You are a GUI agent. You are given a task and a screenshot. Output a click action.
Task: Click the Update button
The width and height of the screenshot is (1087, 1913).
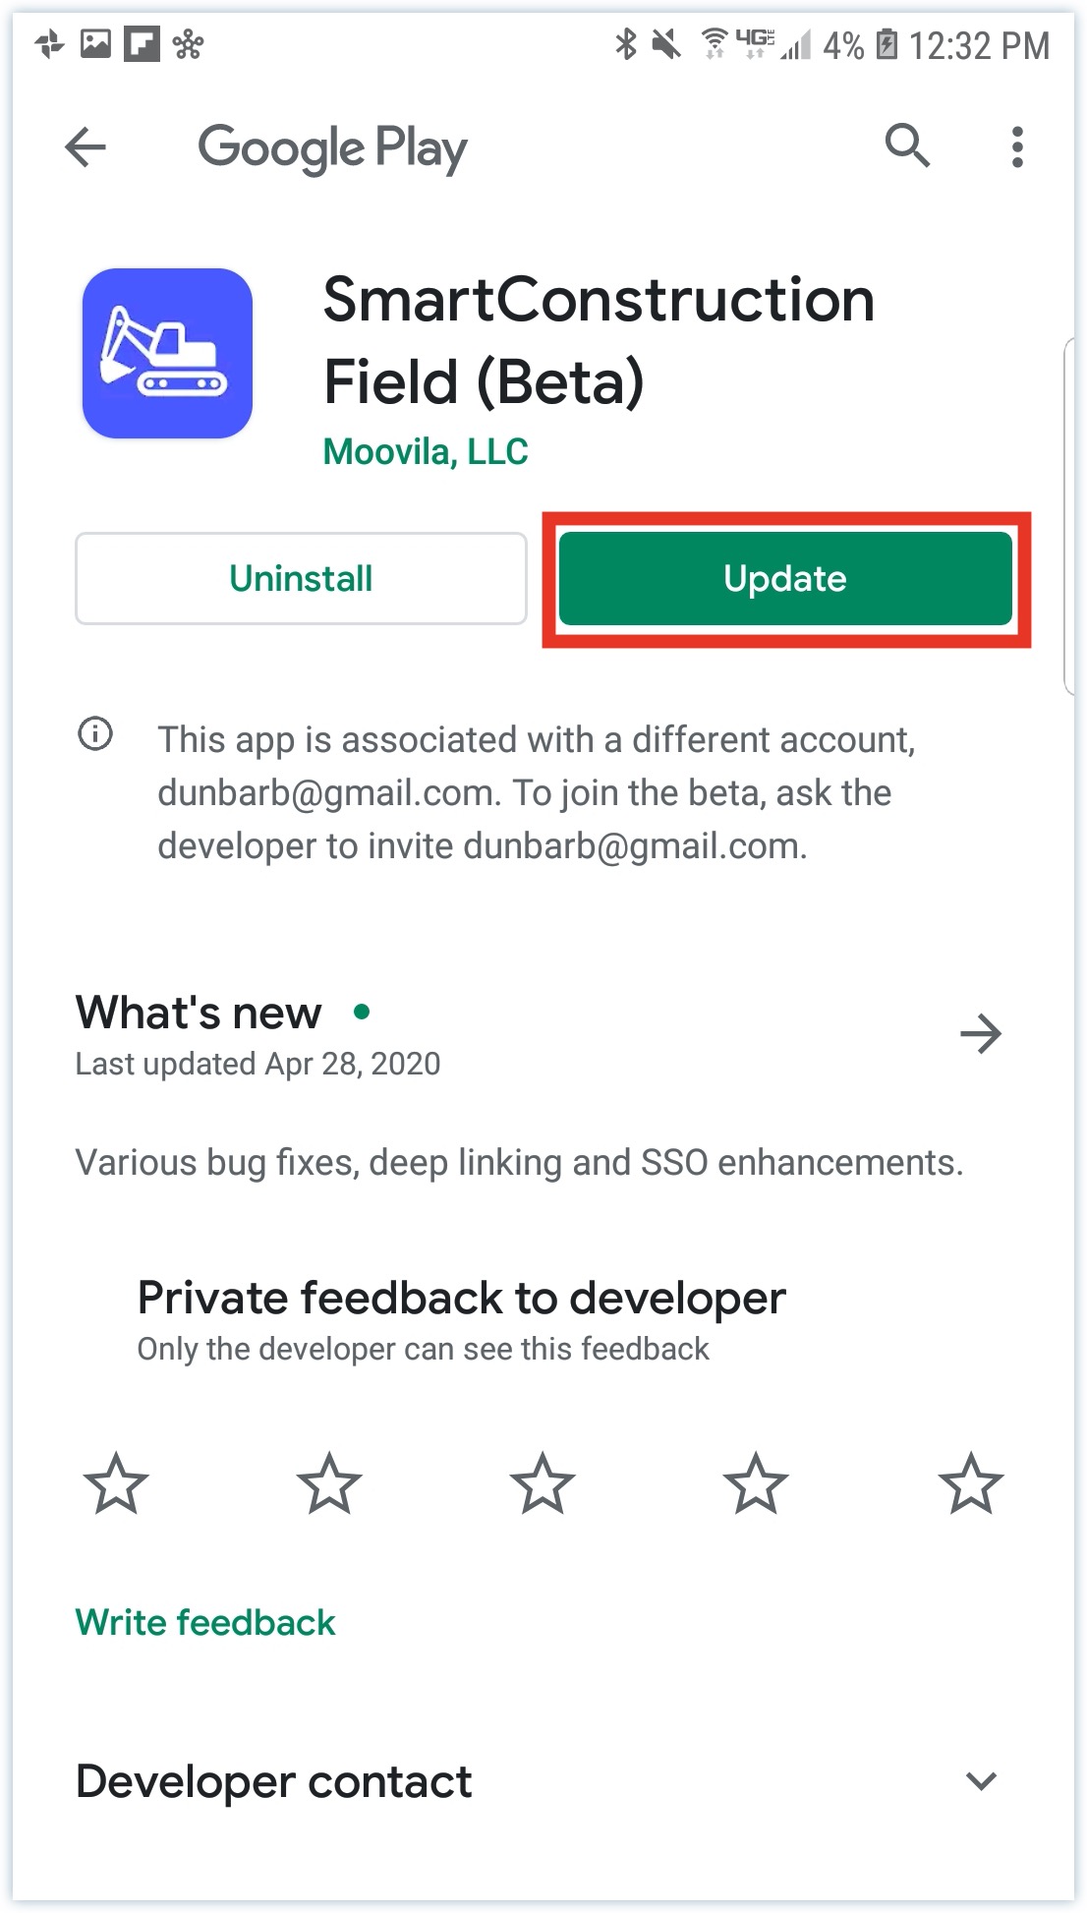pos(785,578)
